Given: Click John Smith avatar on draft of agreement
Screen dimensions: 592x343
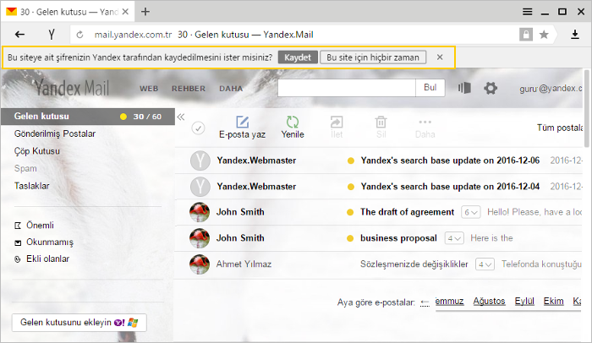Looking at the screenshot, I should tap(200, 212).
